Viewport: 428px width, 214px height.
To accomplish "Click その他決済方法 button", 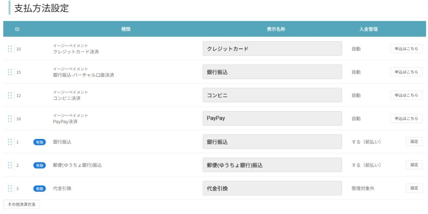I will click(21, 204).
